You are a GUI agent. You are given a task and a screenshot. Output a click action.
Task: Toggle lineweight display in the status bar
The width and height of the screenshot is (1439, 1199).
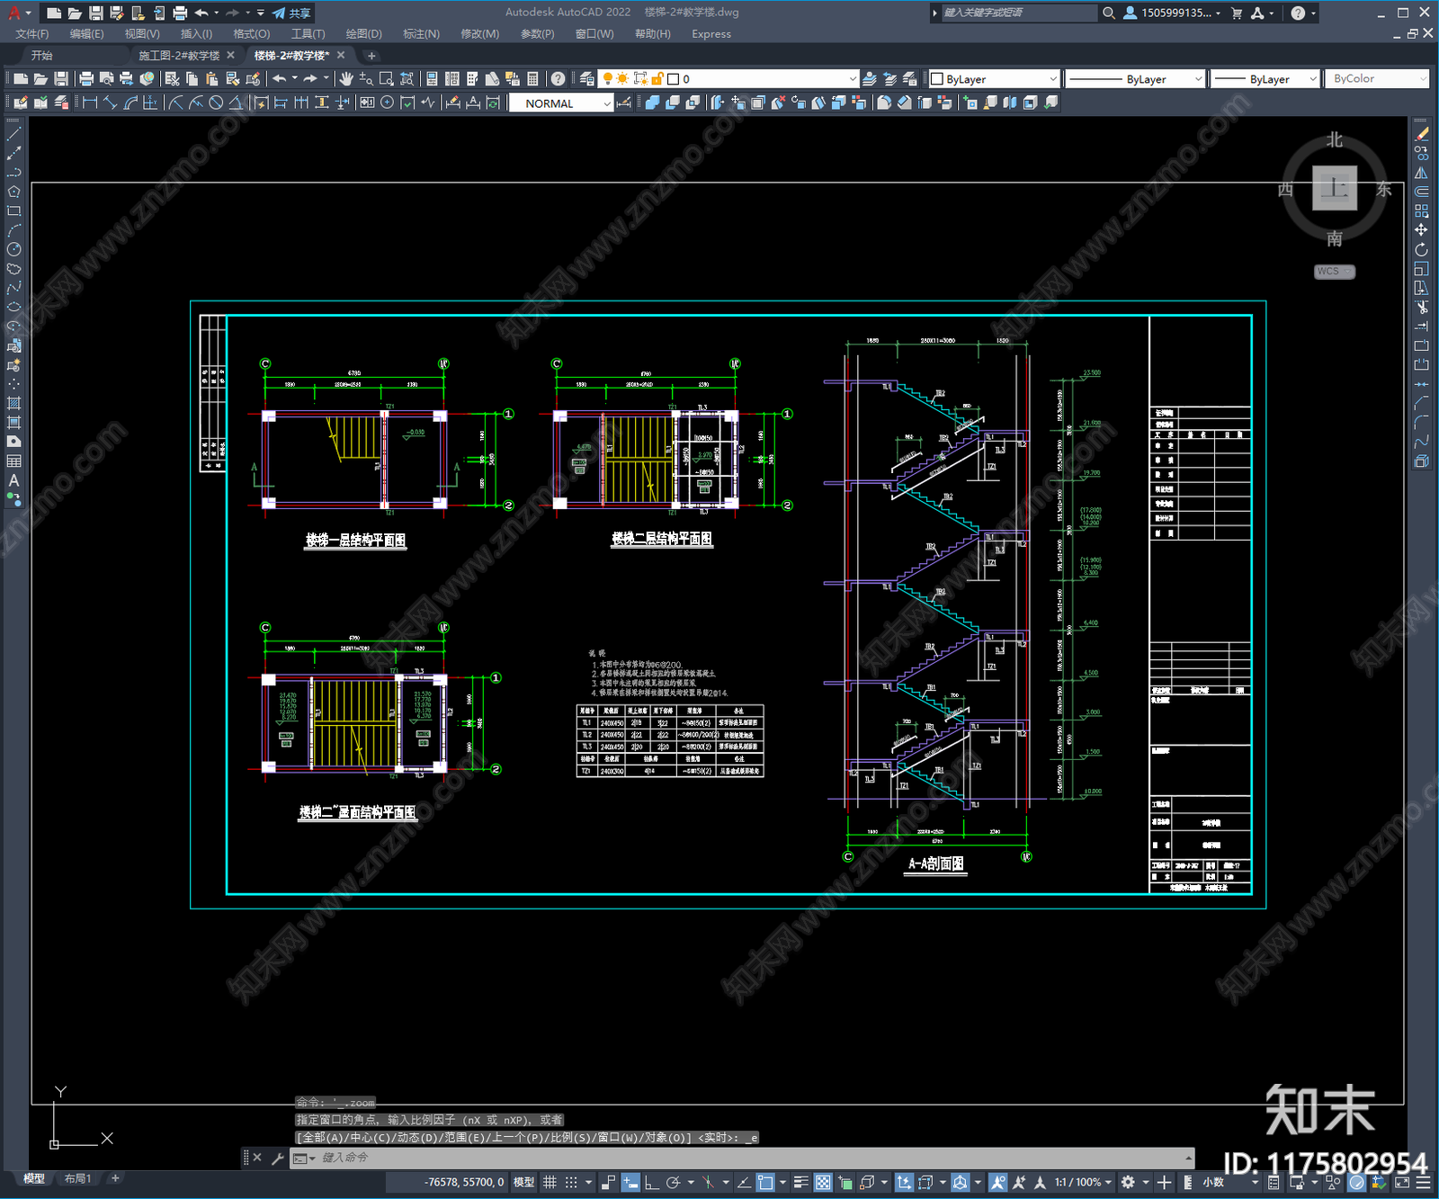tap(800, 1182)
